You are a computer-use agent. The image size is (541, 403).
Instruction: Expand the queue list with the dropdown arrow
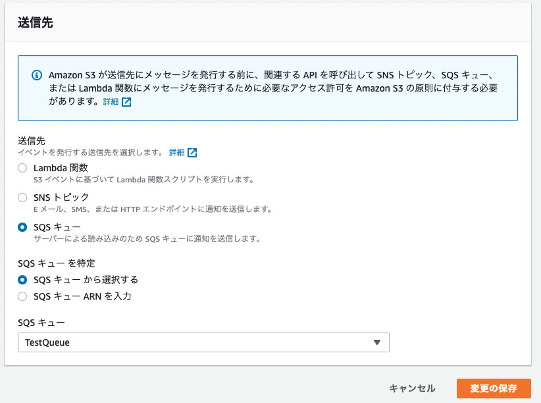377,342
